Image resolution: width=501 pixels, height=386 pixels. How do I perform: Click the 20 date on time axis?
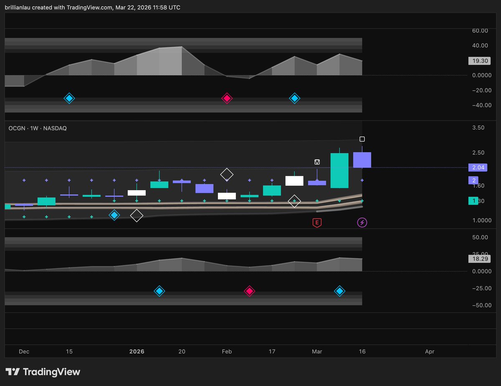click(182, 352)
